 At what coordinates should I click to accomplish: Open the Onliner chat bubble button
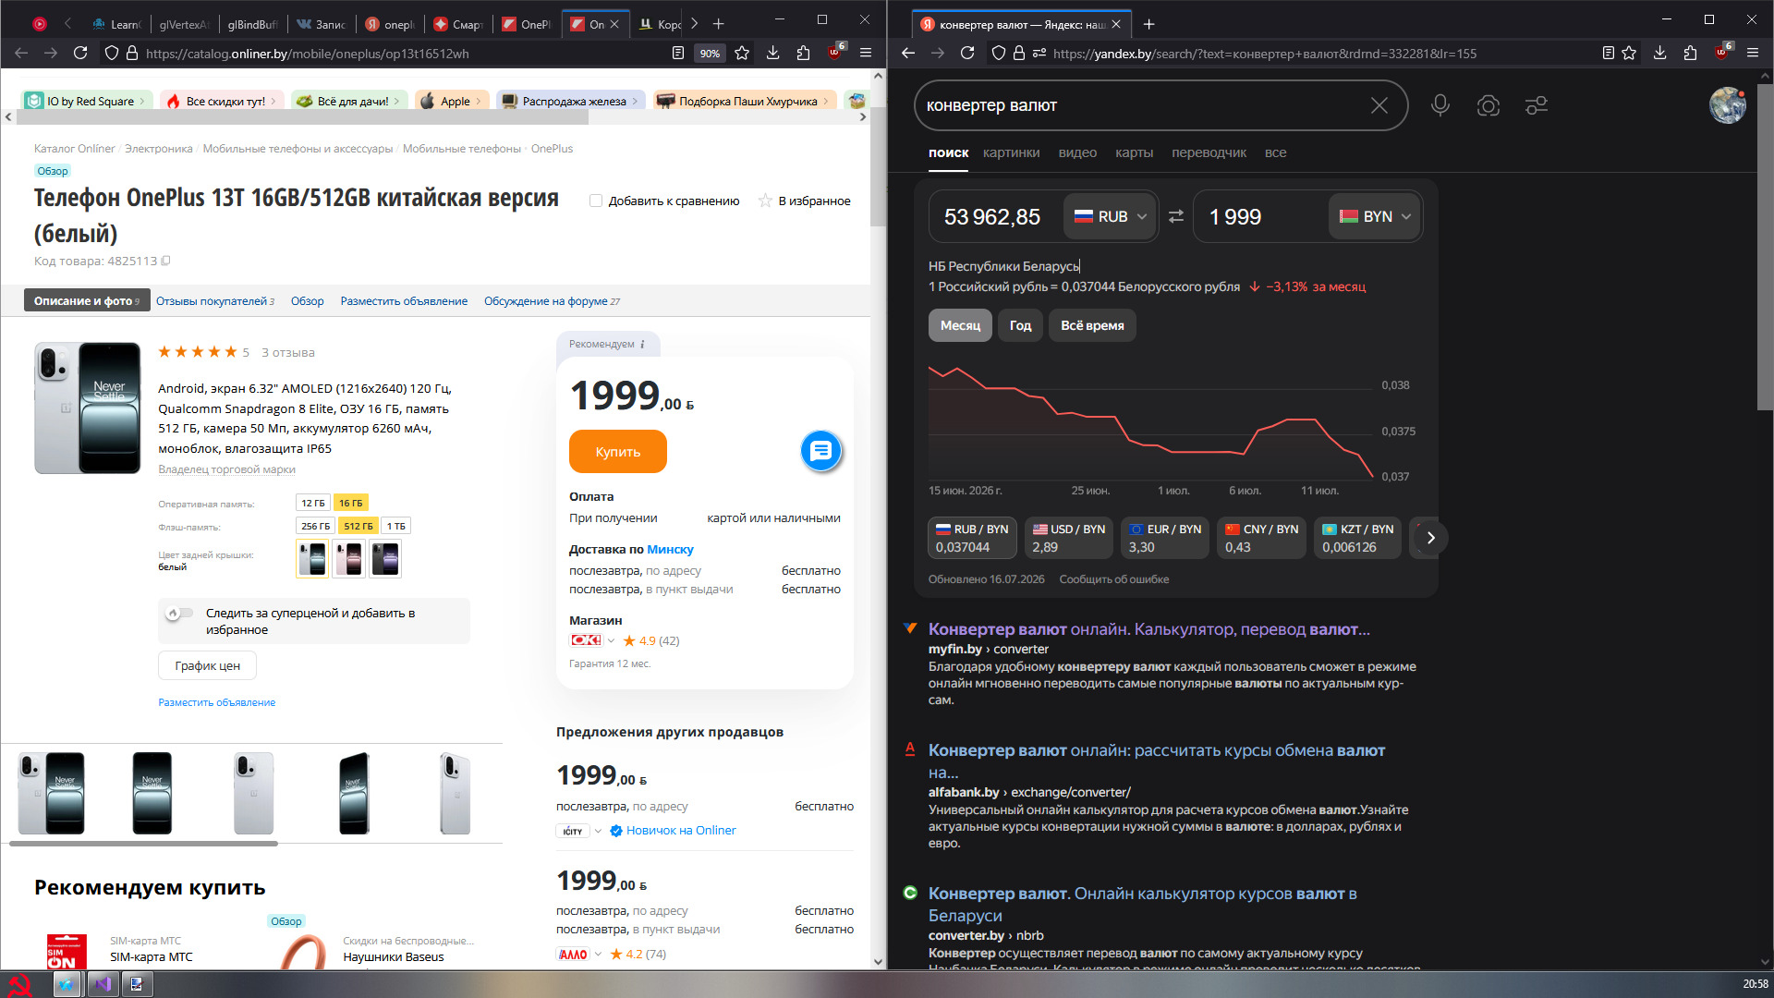[820, 451]
